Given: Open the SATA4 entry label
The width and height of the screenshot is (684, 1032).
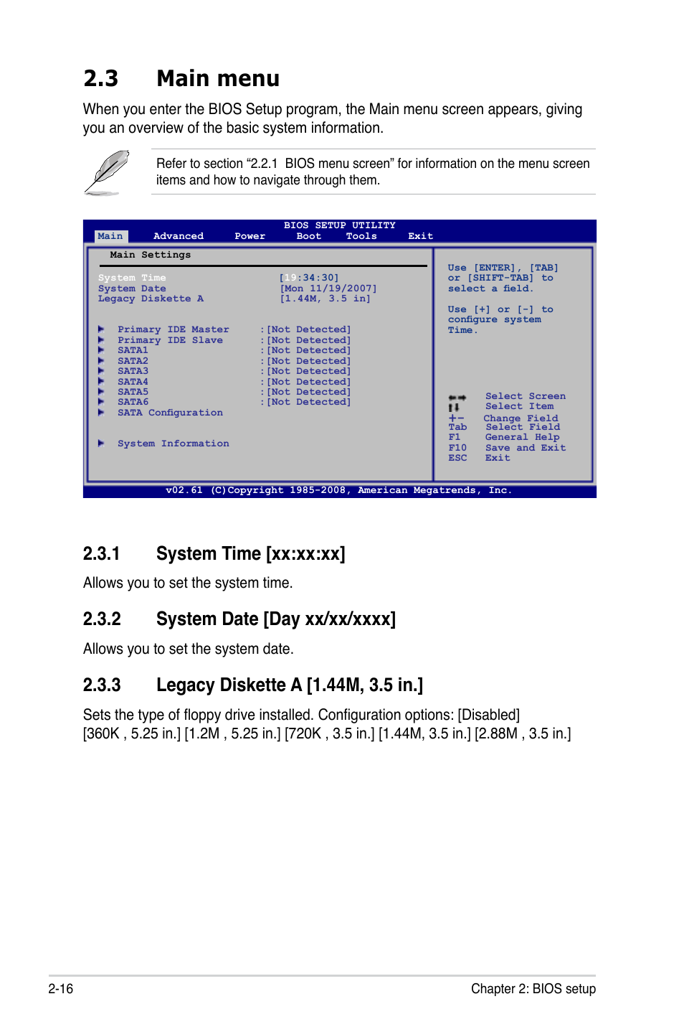Looking at the screenshot, I should (x=133, y=382).
